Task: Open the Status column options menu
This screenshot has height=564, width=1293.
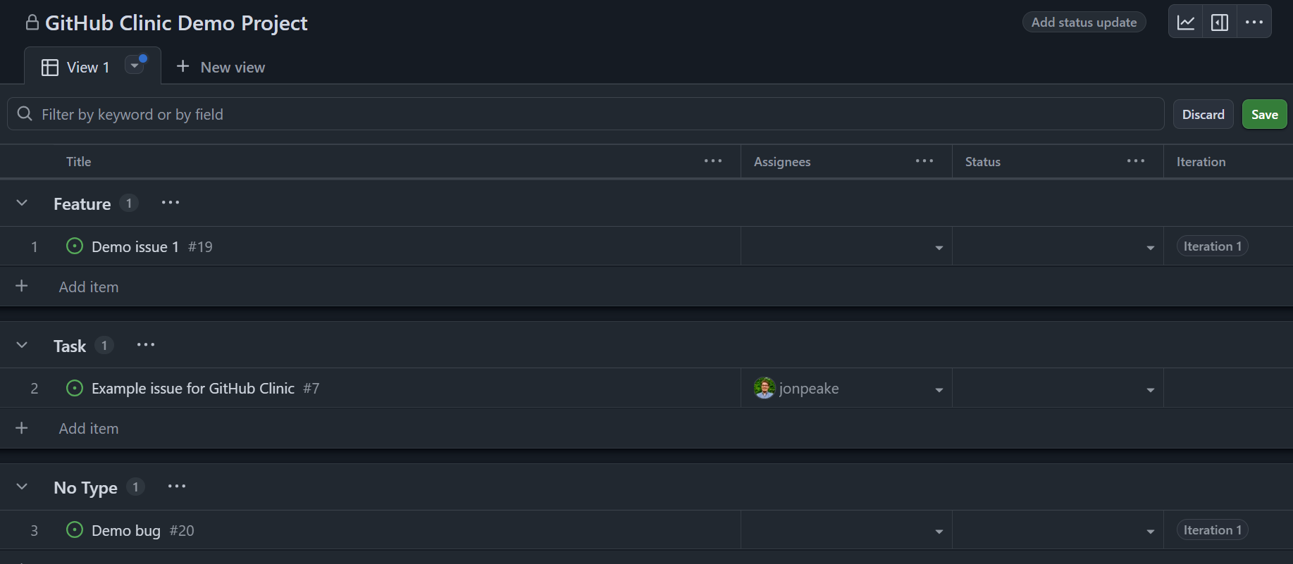Action: (1136, 161)
